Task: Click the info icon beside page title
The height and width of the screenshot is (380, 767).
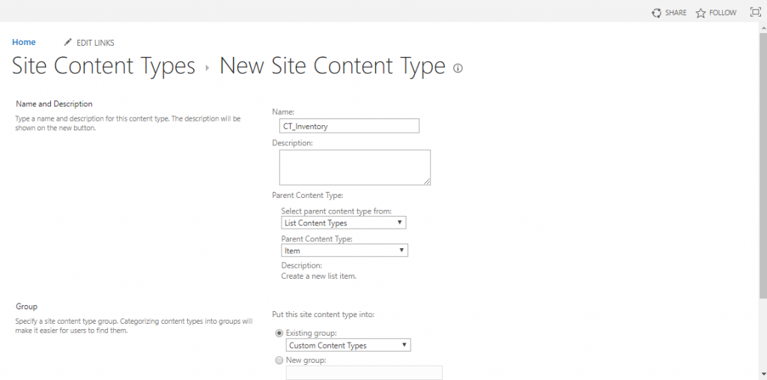Action: [458, 68]
